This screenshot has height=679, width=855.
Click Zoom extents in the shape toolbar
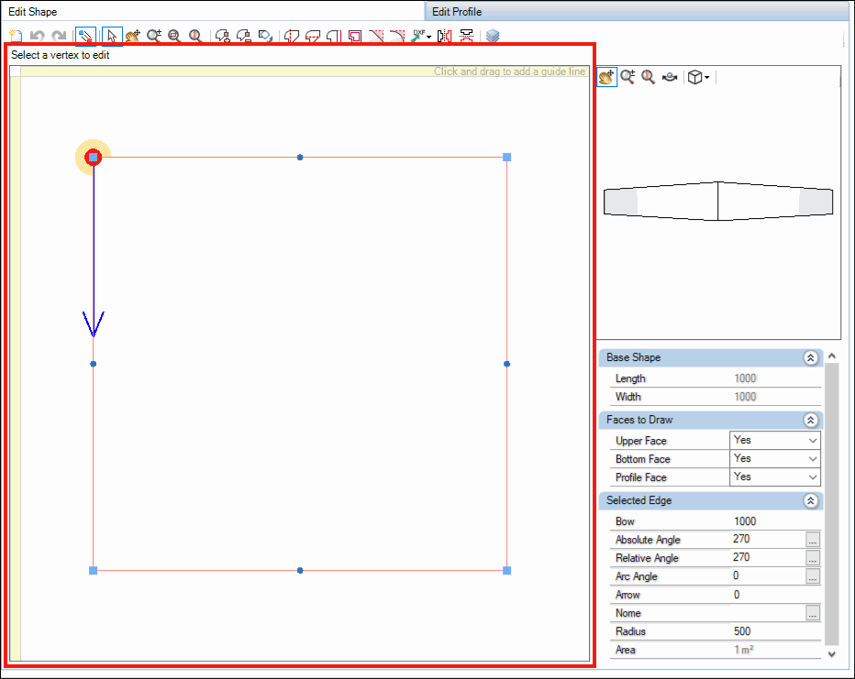195,36
